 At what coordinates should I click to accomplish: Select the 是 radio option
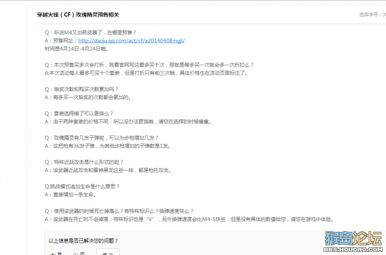point(53,254)
